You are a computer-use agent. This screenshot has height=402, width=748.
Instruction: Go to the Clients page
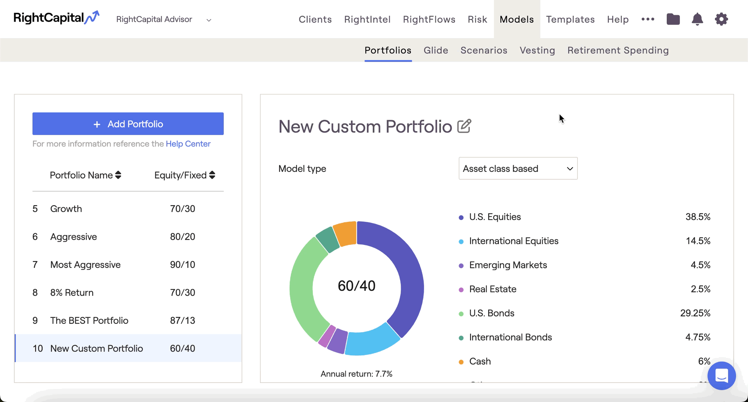315,19
